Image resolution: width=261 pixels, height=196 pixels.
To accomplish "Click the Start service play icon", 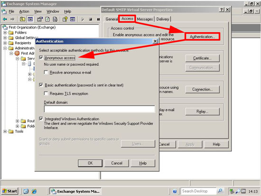I will pyautogui.click(x=83, y=19).
